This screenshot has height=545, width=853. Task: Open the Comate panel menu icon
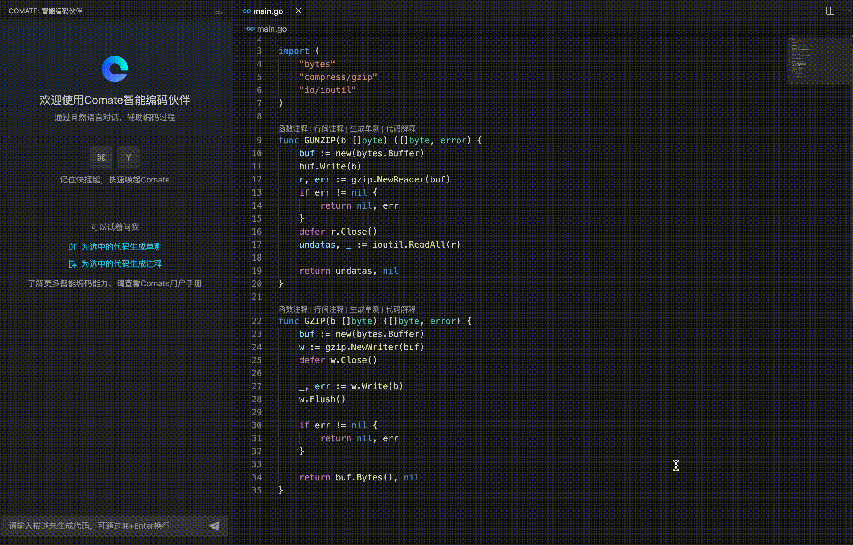[x=219, y=11]
